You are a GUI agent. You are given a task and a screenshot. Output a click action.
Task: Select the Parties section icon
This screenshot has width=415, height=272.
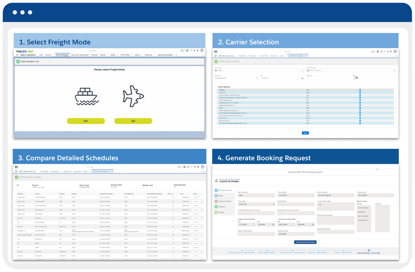tap(216, 196)
